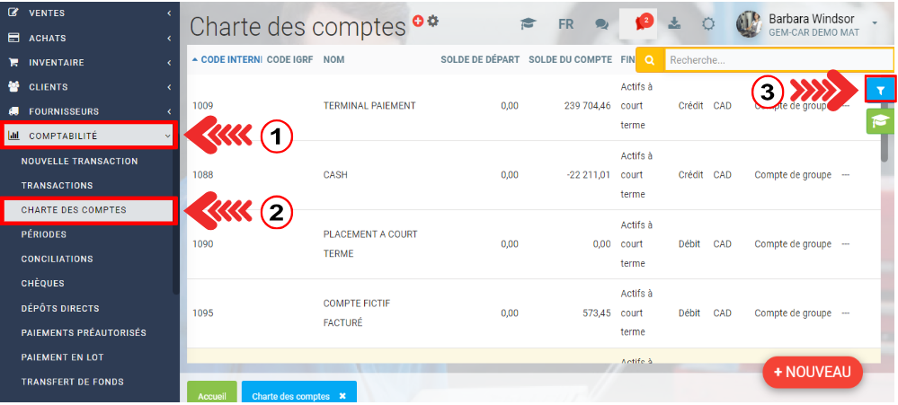
Task: Click the blue filter funnel icon
Action: 880,90
